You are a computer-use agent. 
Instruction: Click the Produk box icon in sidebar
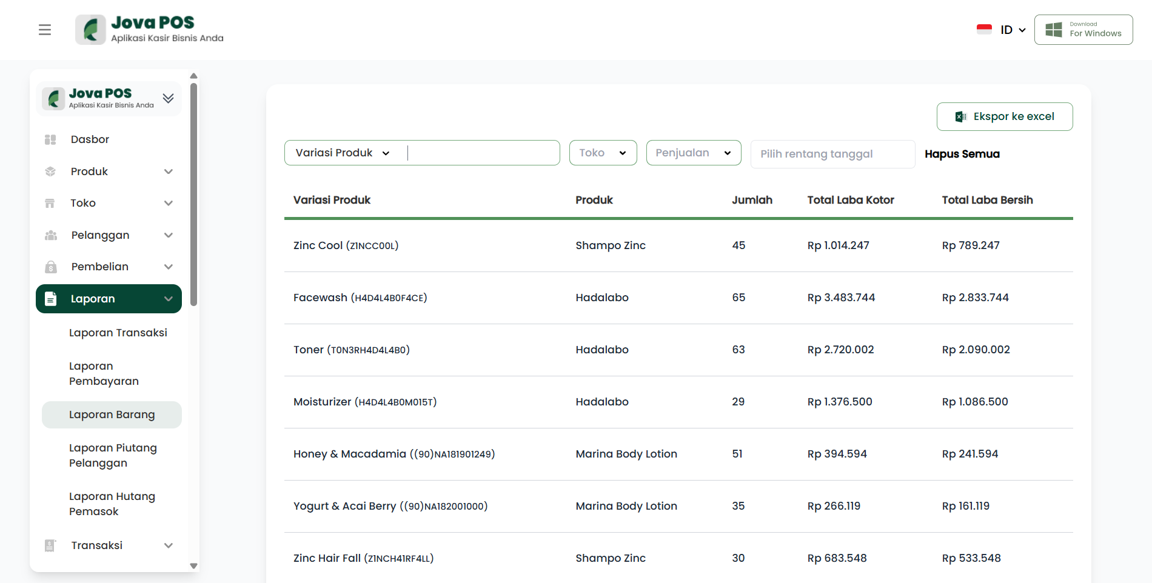click(50, 172)
